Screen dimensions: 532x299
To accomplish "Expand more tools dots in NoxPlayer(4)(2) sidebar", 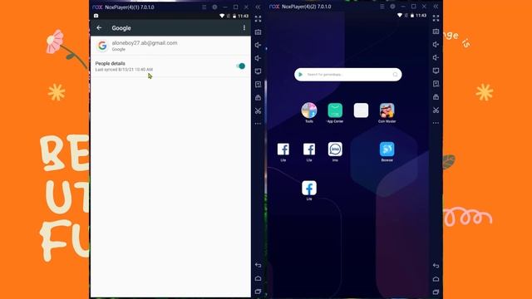I will (x=436, y=123).
